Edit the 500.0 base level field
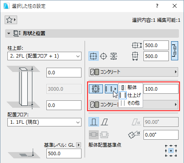This screenshot has width=184, height=163. [x=64, y=153]
